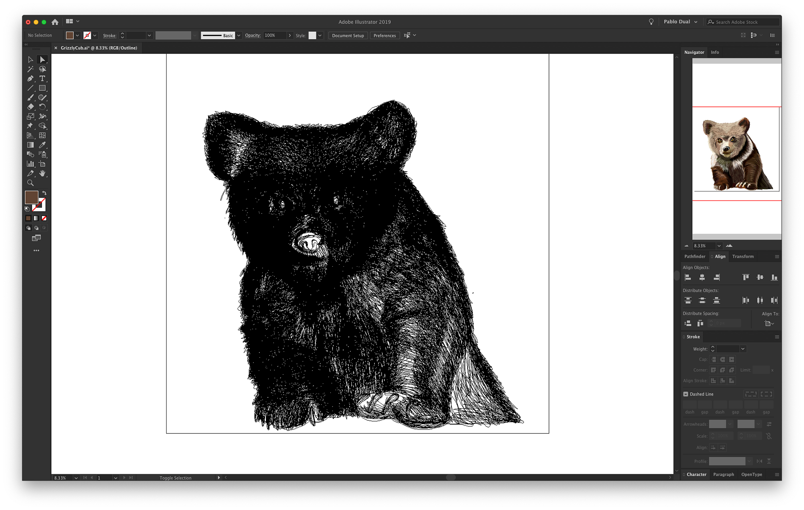This screenshot has height=510, width=804.
Task: Select the Gradient tool
Action: click(x=31, y=145)
